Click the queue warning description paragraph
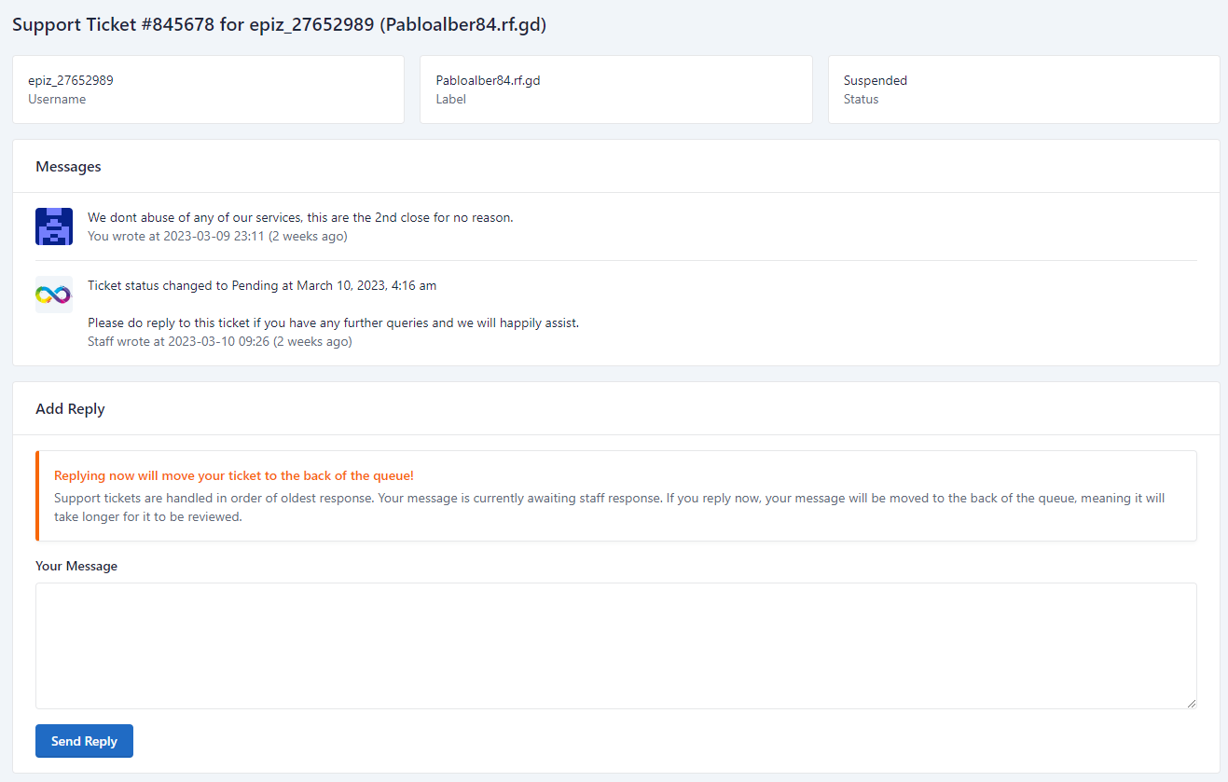 point(609,507)
